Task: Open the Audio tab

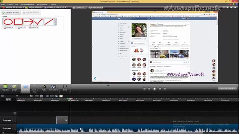Action: tap(44, 88)
